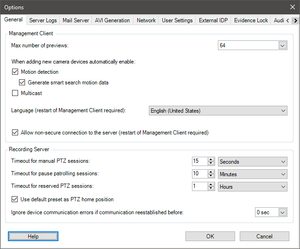Close the Options dialog window

[x=292, y=7]
